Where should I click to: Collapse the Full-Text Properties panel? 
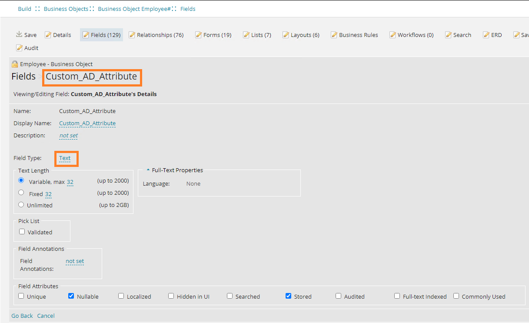(148, 170)
